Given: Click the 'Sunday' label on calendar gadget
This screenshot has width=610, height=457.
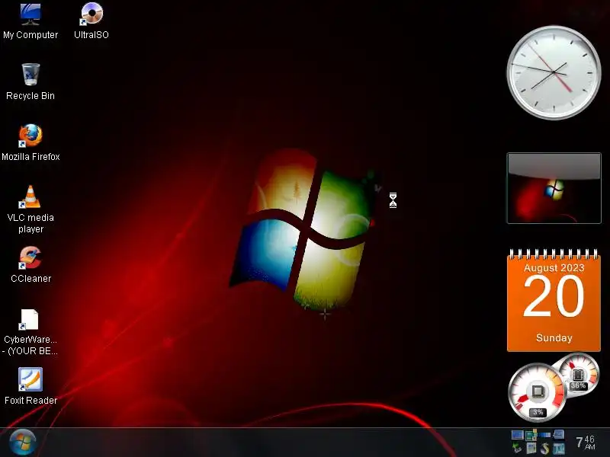Looking at the screenshot, I should [554, 337].
